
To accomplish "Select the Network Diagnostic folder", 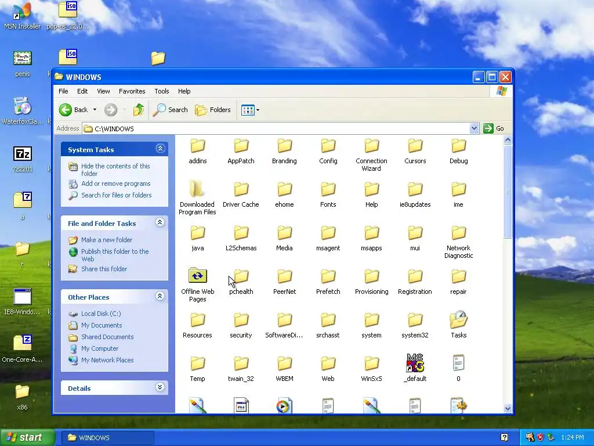I will tap(458, 242).
